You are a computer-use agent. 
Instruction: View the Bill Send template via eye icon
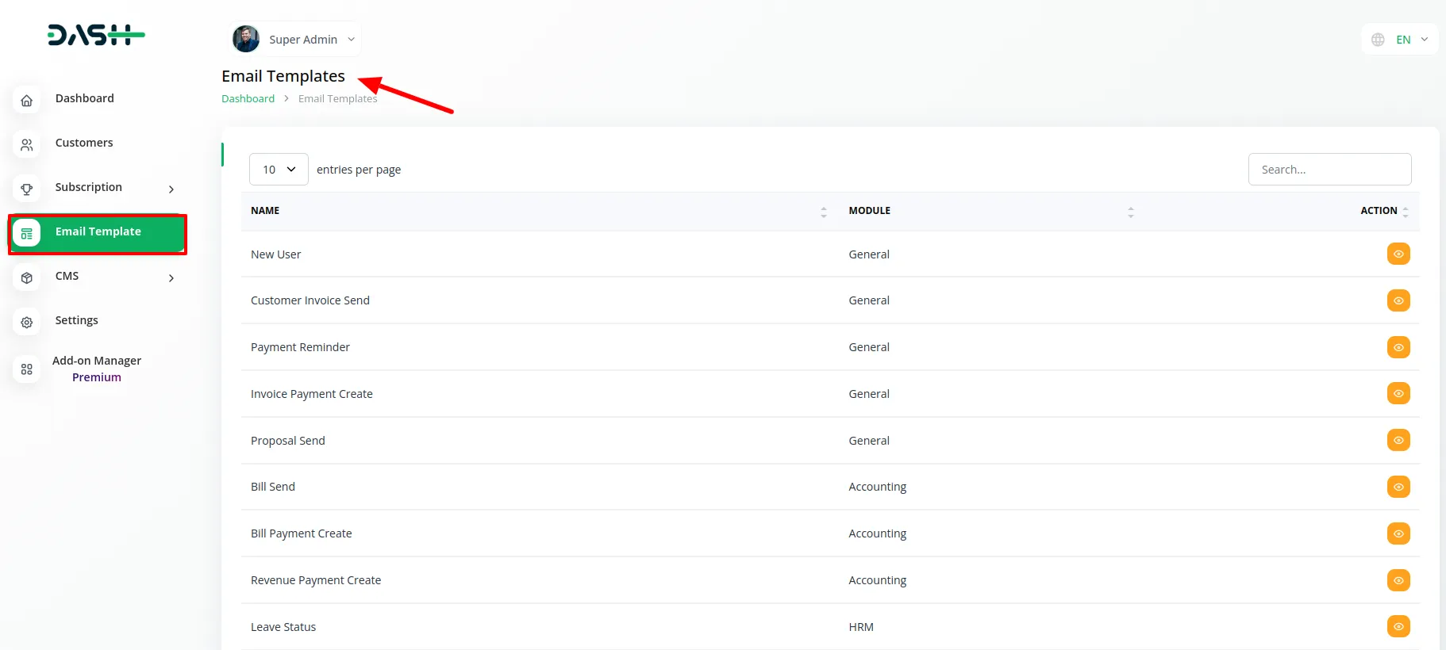[x=1398, y=487]
